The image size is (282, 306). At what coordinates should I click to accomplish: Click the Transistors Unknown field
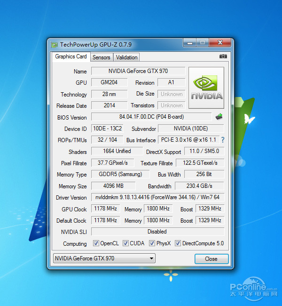click(x=171, y=105)
